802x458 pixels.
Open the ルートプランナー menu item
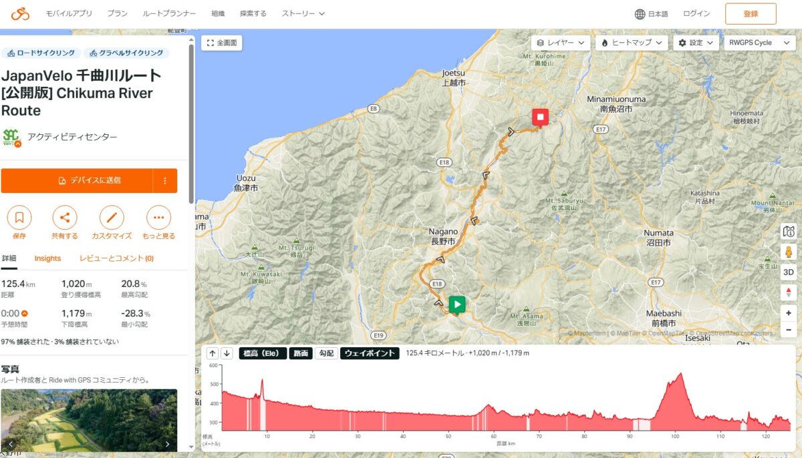coord(170,13)
